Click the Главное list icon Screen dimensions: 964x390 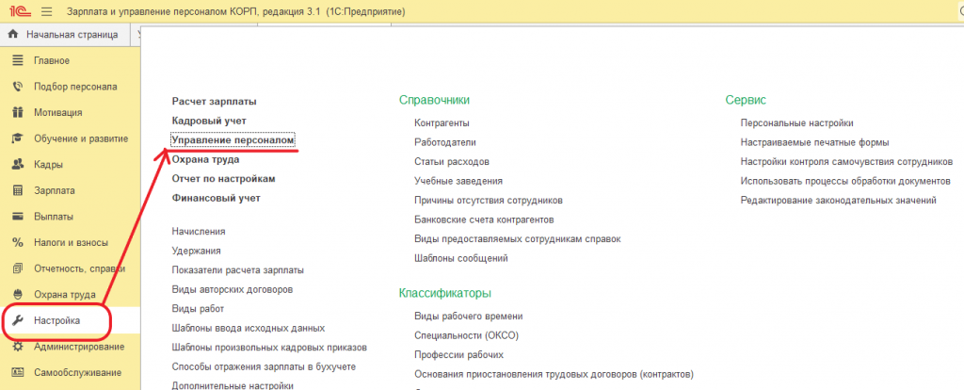coord(18,60)
